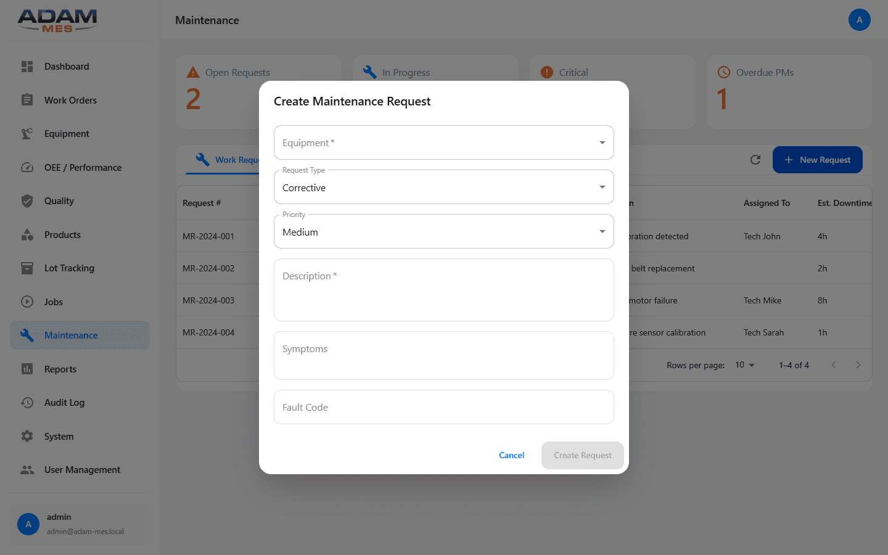
Task: Click the Description field in the form
Action: 443,290
